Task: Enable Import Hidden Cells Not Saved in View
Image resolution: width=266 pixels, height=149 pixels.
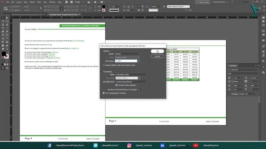Action: pyautogui.click(x=103, y=65)
